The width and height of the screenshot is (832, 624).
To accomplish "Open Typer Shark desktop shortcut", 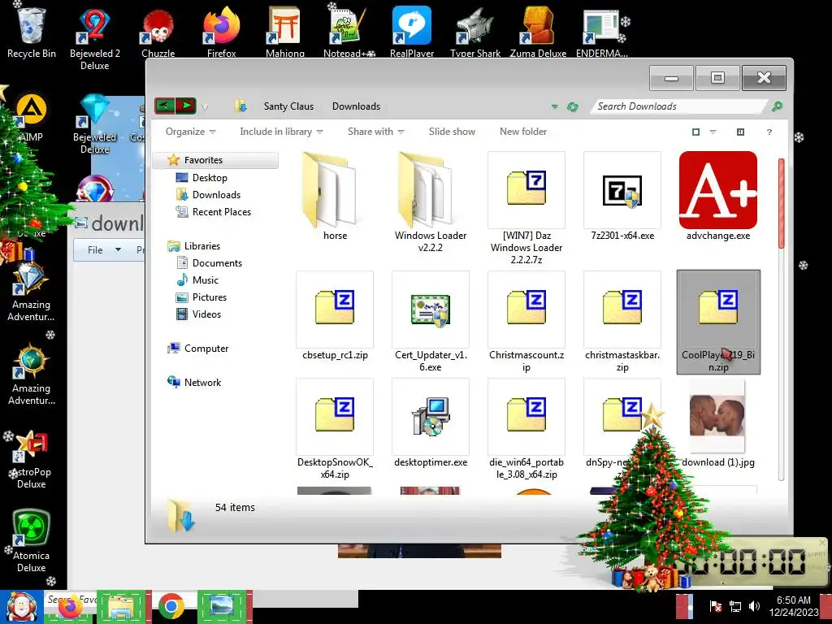I will point(474,32).
